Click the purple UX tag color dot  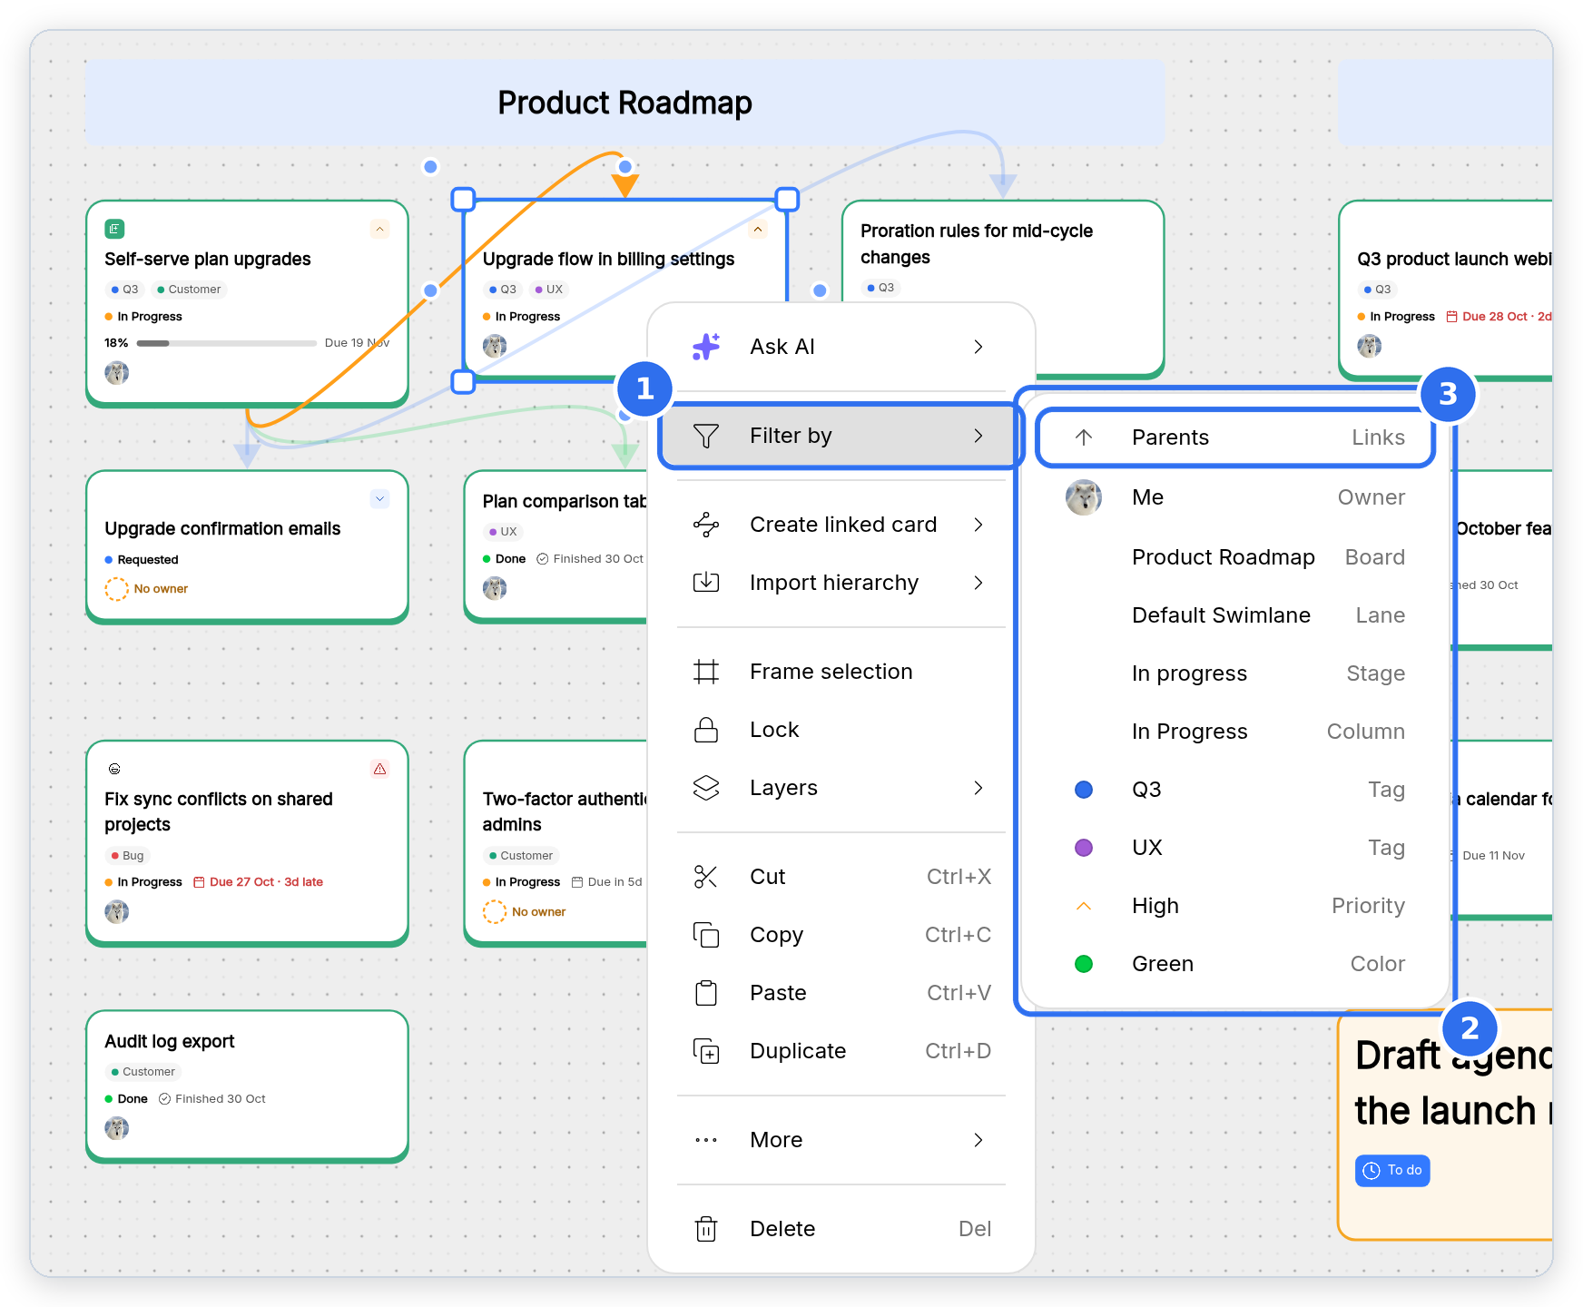(1084, 848)
